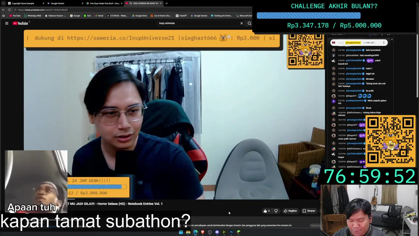Like the video with thumbs-up button
The image size is (419, 236).
pos(266,211)
